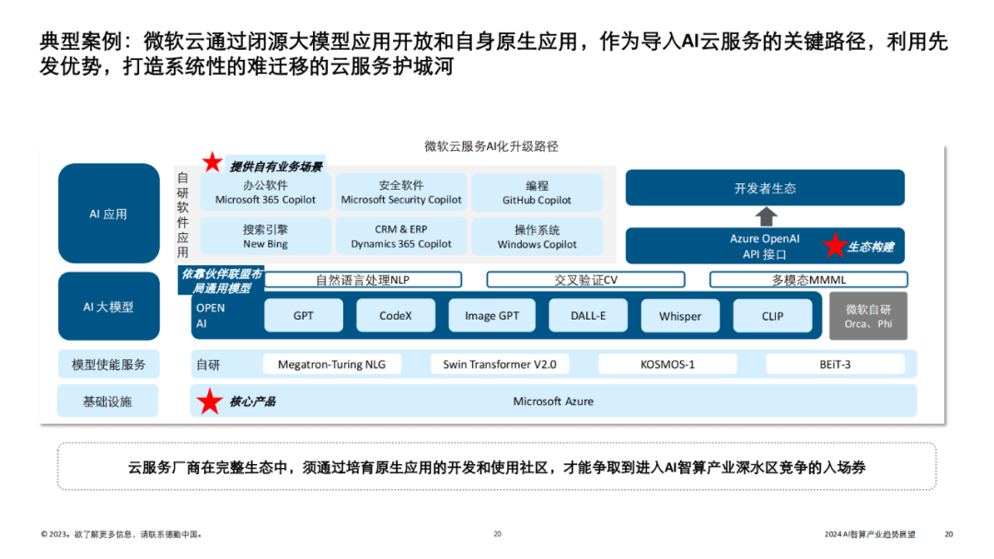Select the GPT model block
Viewport: 994px width, 559px height.
click(x=303, y=315)
